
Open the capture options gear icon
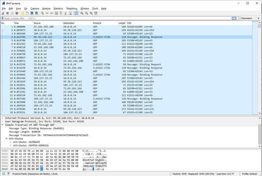(17, 13)
